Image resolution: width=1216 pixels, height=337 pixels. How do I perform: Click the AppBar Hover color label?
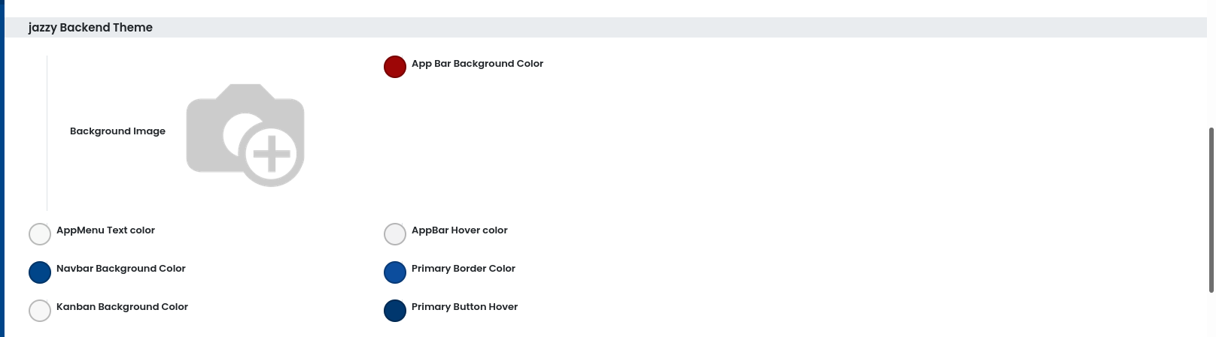click(x=459, y=230)
